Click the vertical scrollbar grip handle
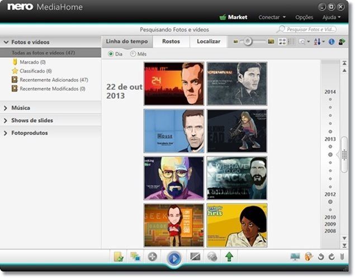The height and width of the screenshot is (278, 355). click(344, 155)
